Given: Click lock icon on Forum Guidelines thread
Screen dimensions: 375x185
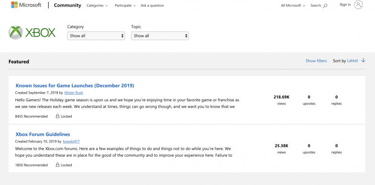Looking at the screenshot, I should 57,165.
